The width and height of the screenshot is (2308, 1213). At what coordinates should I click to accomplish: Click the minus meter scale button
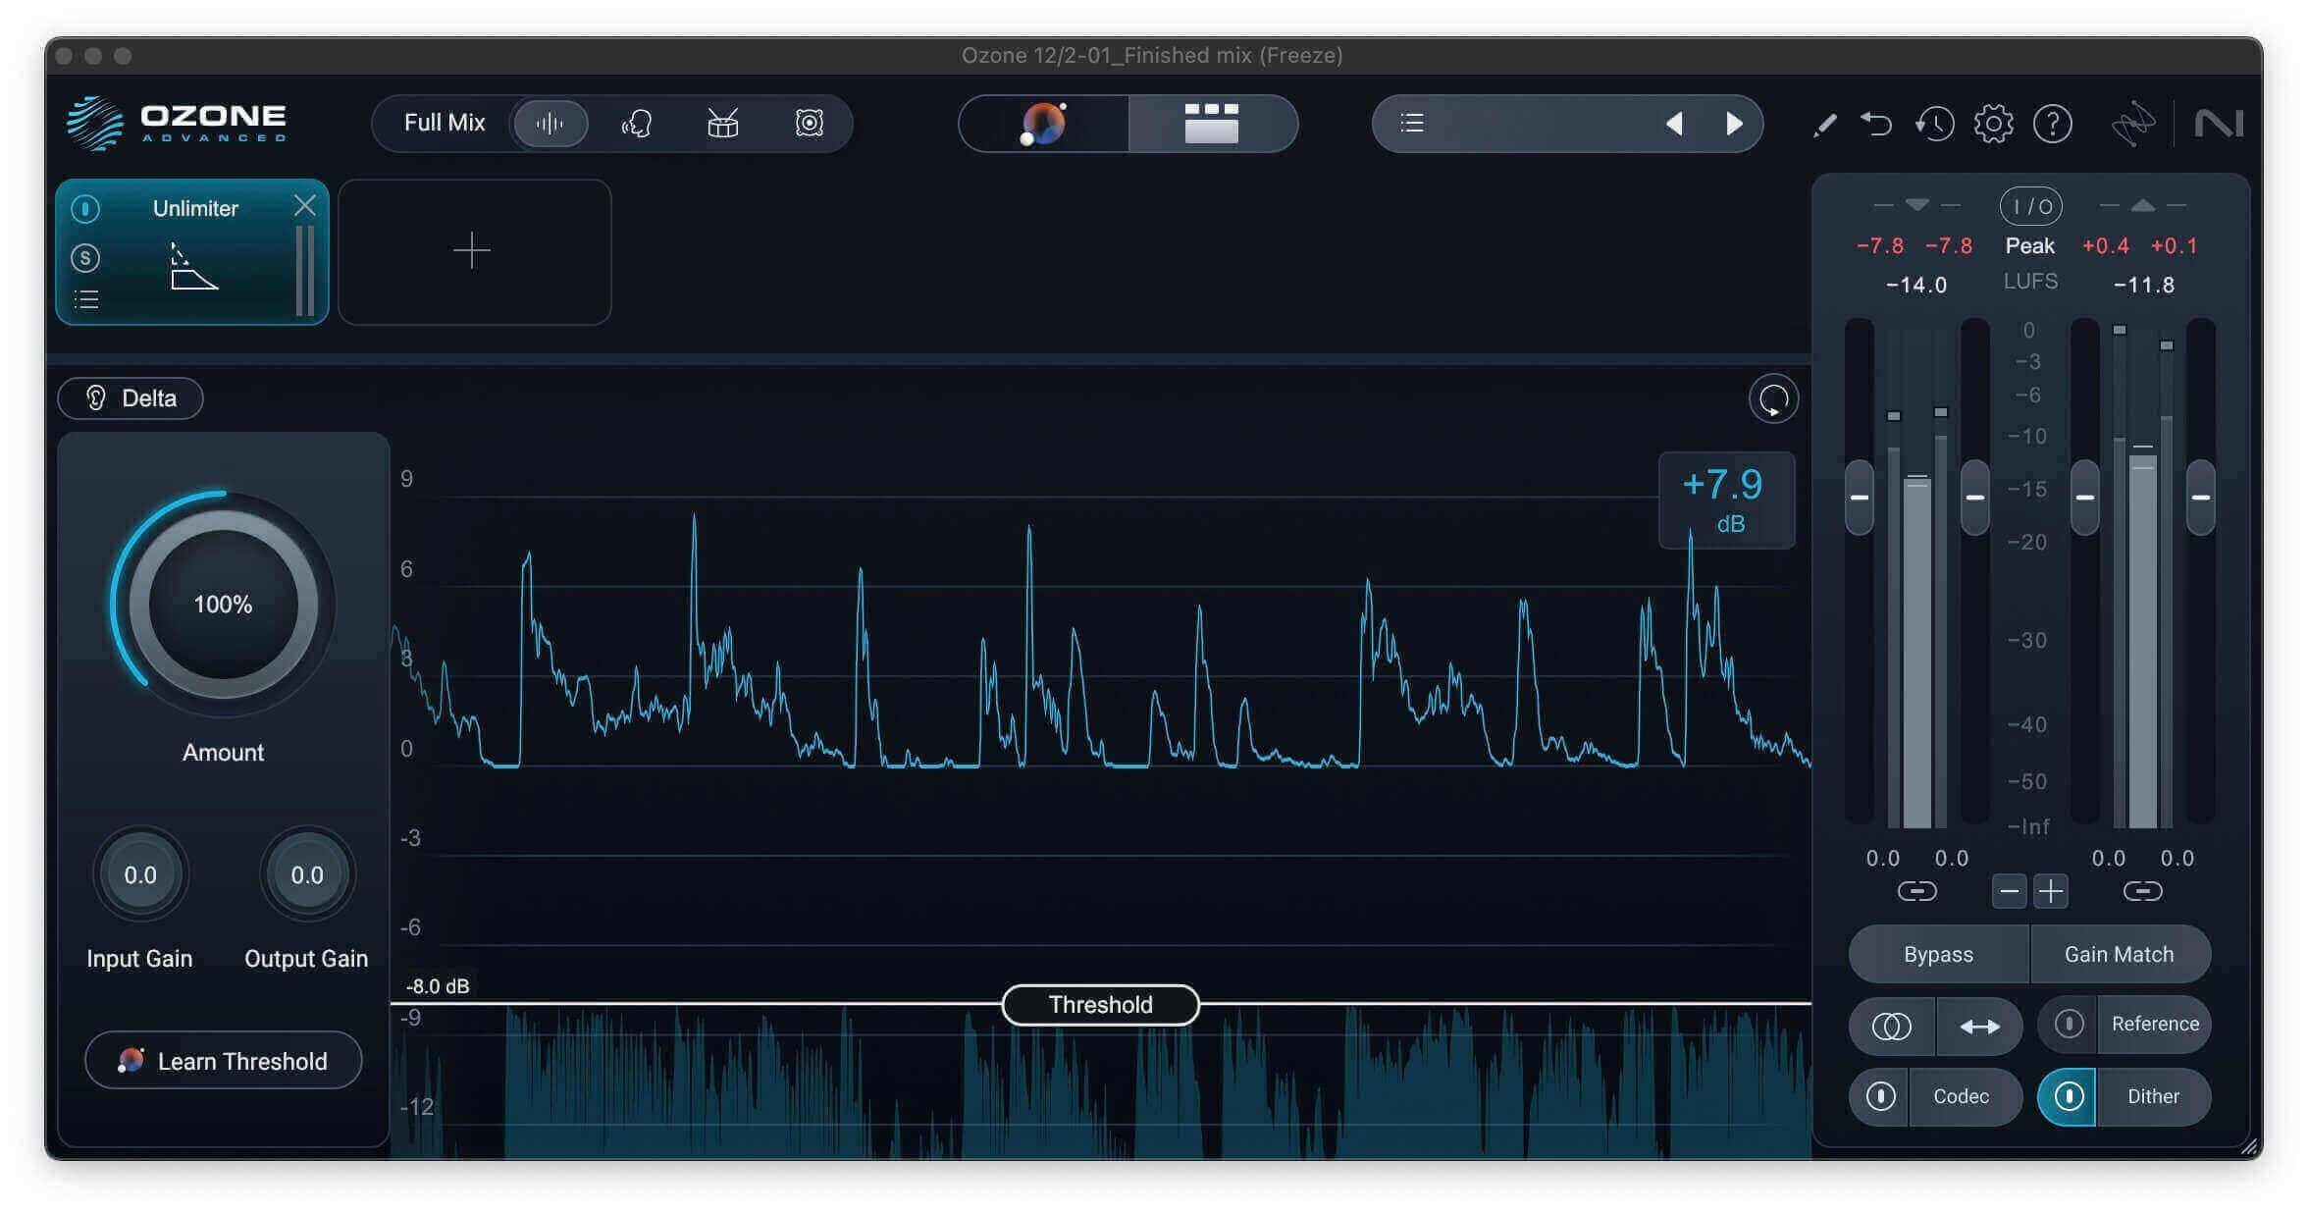[x=2009, y=891]
